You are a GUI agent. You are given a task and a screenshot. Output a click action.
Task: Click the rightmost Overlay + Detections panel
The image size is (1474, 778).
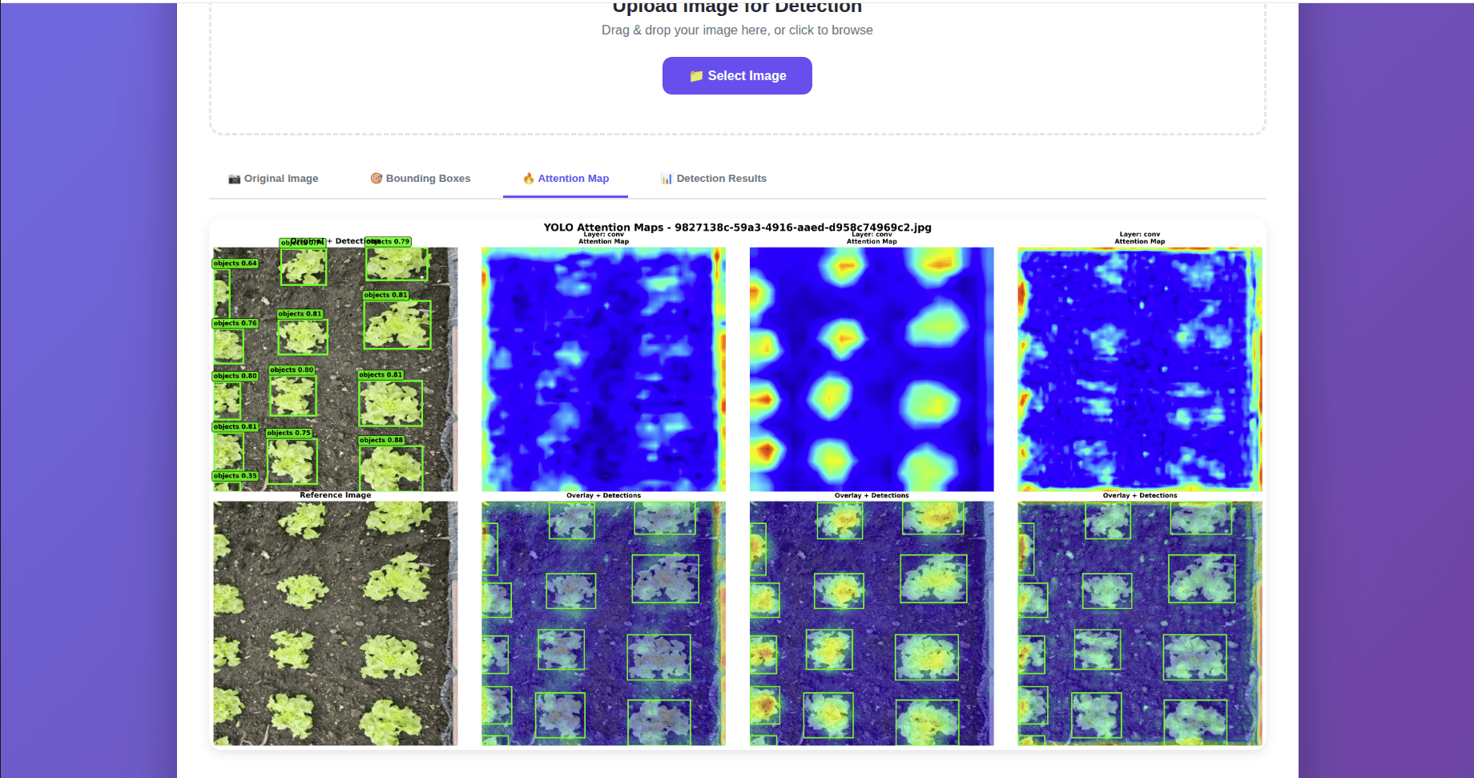pos(1138,623)
